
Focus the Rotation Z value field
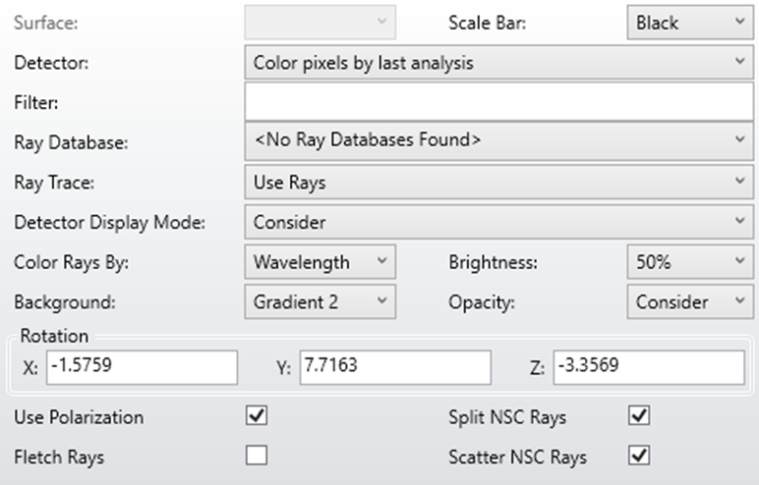point(648,367)
